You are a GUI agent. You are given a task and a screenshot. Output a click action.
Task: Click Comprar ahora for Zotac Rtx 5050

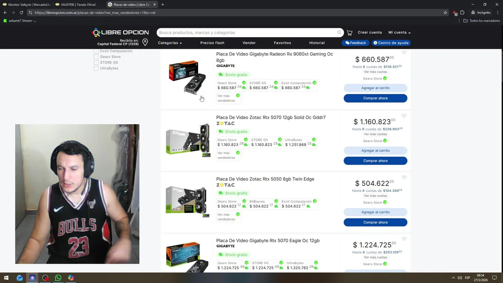pos(375,222)
